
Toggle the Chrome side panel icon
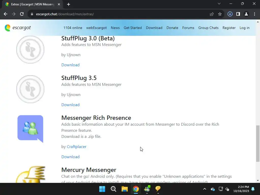pos(238,14)
